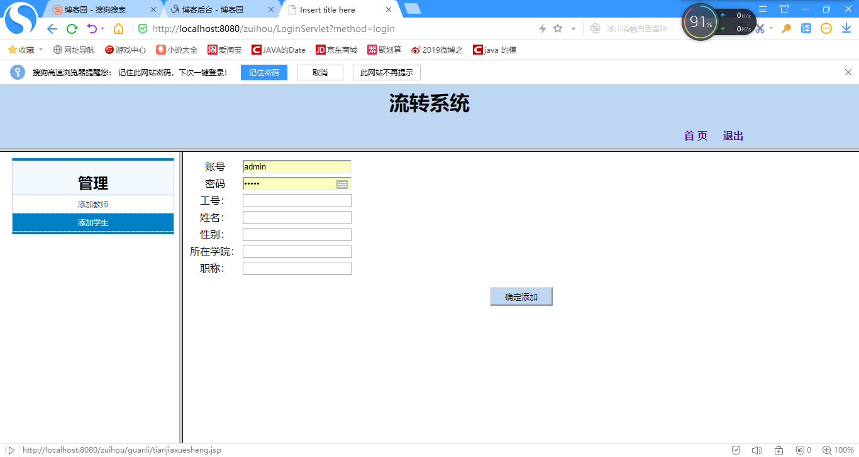Open the skin shirt icon in title bar
859x457 pixels.
tap(784, 9)
